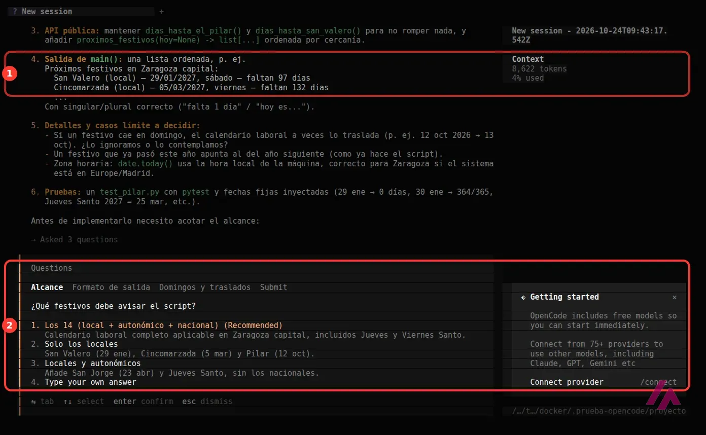
Task: Click the line Cincomarzada (local) — 05/03/2027
Action: pyautogui.click(x=191, y=87)
